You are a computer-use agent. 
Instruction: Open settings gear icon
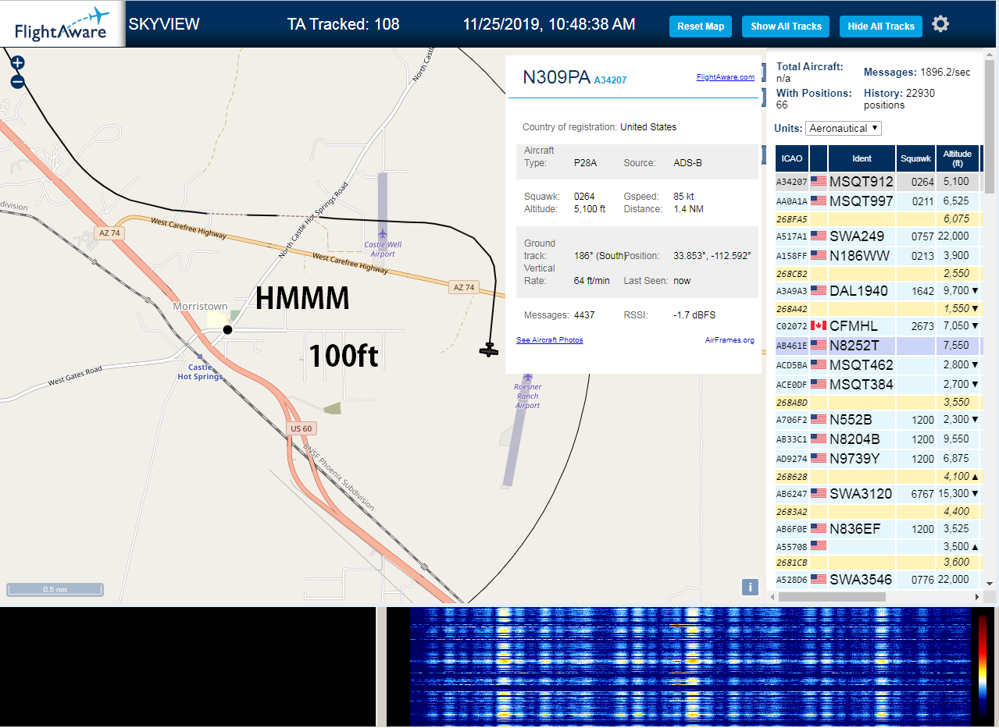[940, 24]
